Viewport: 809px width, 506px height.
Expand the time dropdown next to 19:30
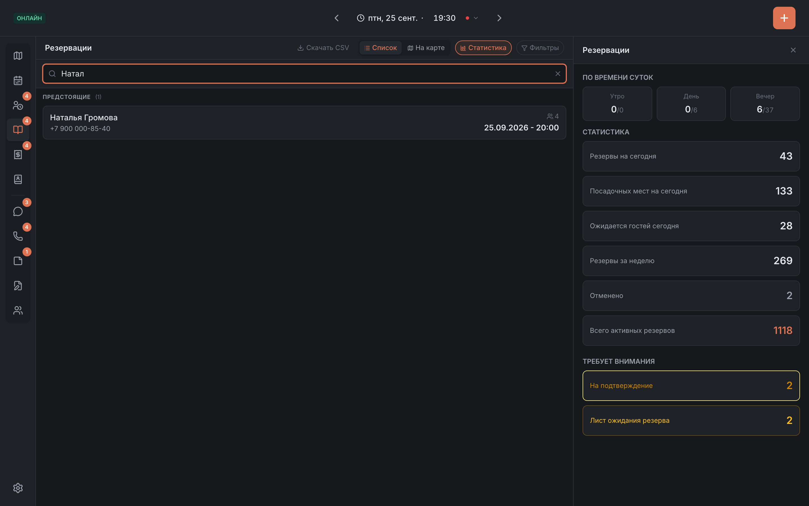tap(476, 18)
